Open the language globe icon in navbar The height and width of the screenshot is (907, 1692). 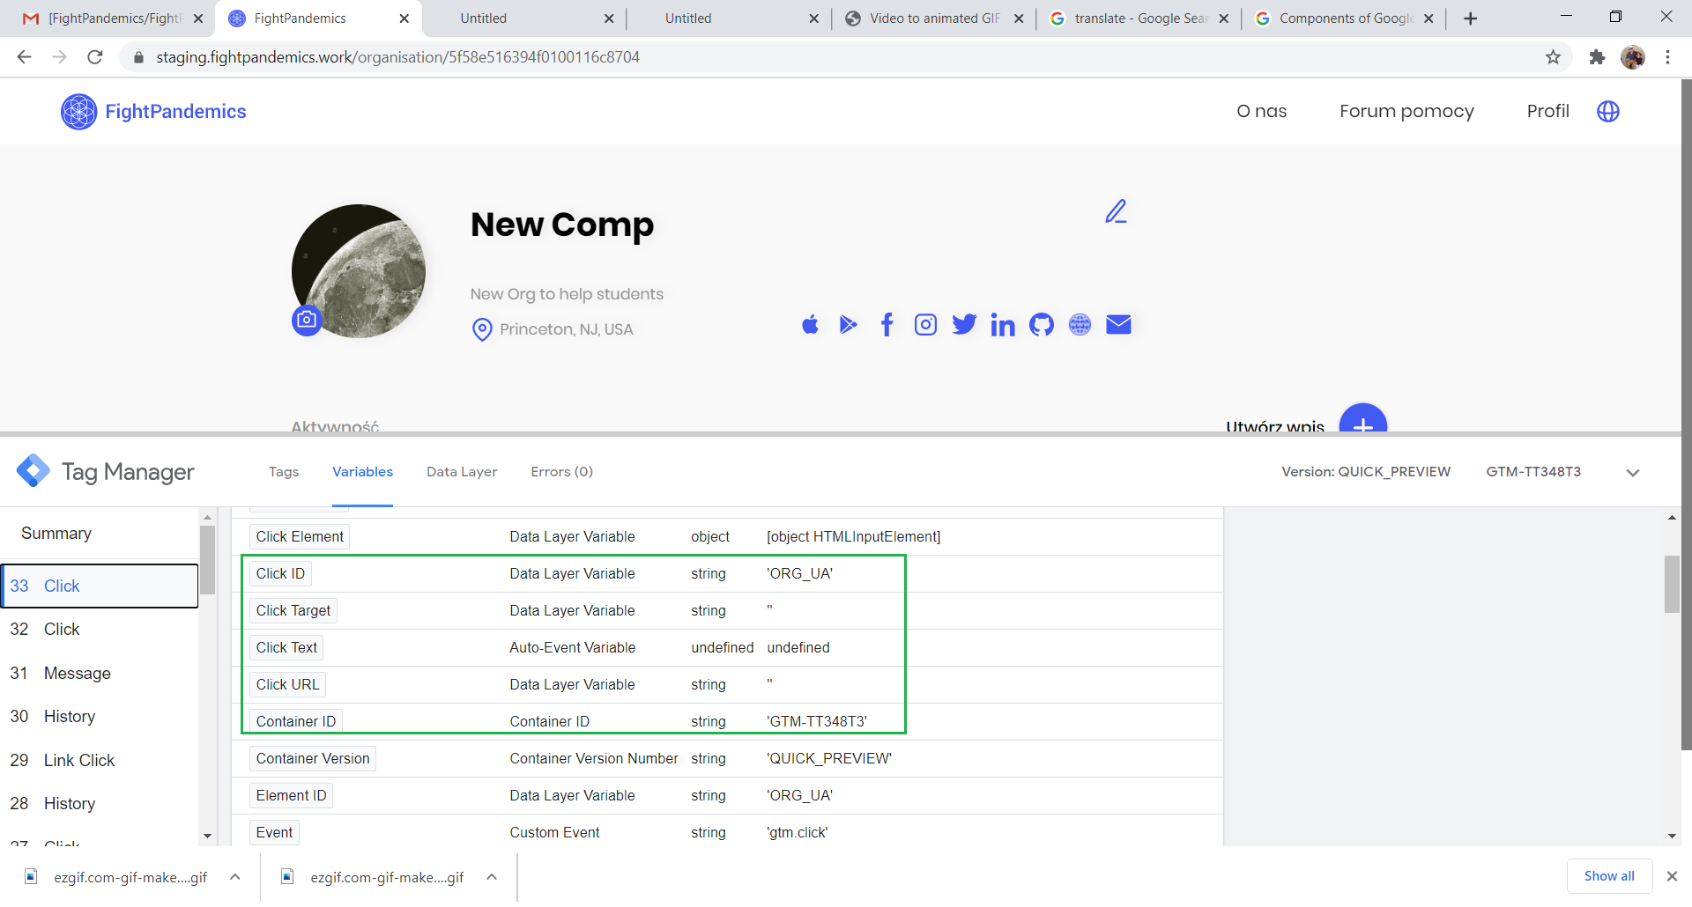[x=1608, y=111]
